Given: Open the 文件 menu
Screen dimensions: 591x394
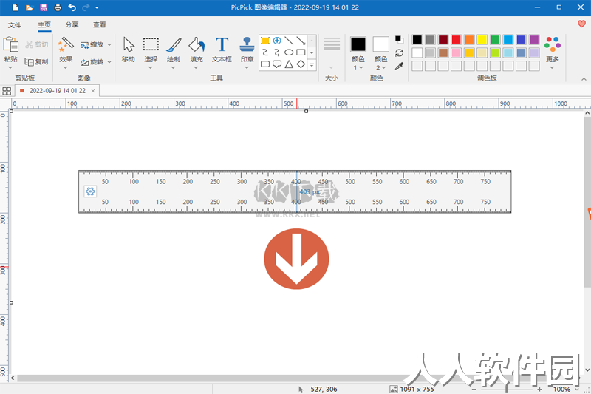Looking at the screenshot, I should point(15,25).
